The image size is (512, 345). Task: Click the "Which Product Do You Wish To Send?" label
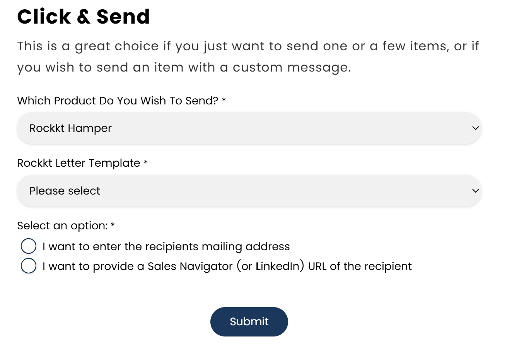click(118, 101)
